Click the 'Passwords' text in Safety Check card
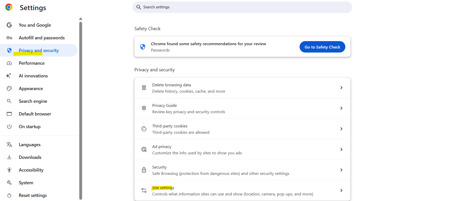 click(x=160, y=50)
